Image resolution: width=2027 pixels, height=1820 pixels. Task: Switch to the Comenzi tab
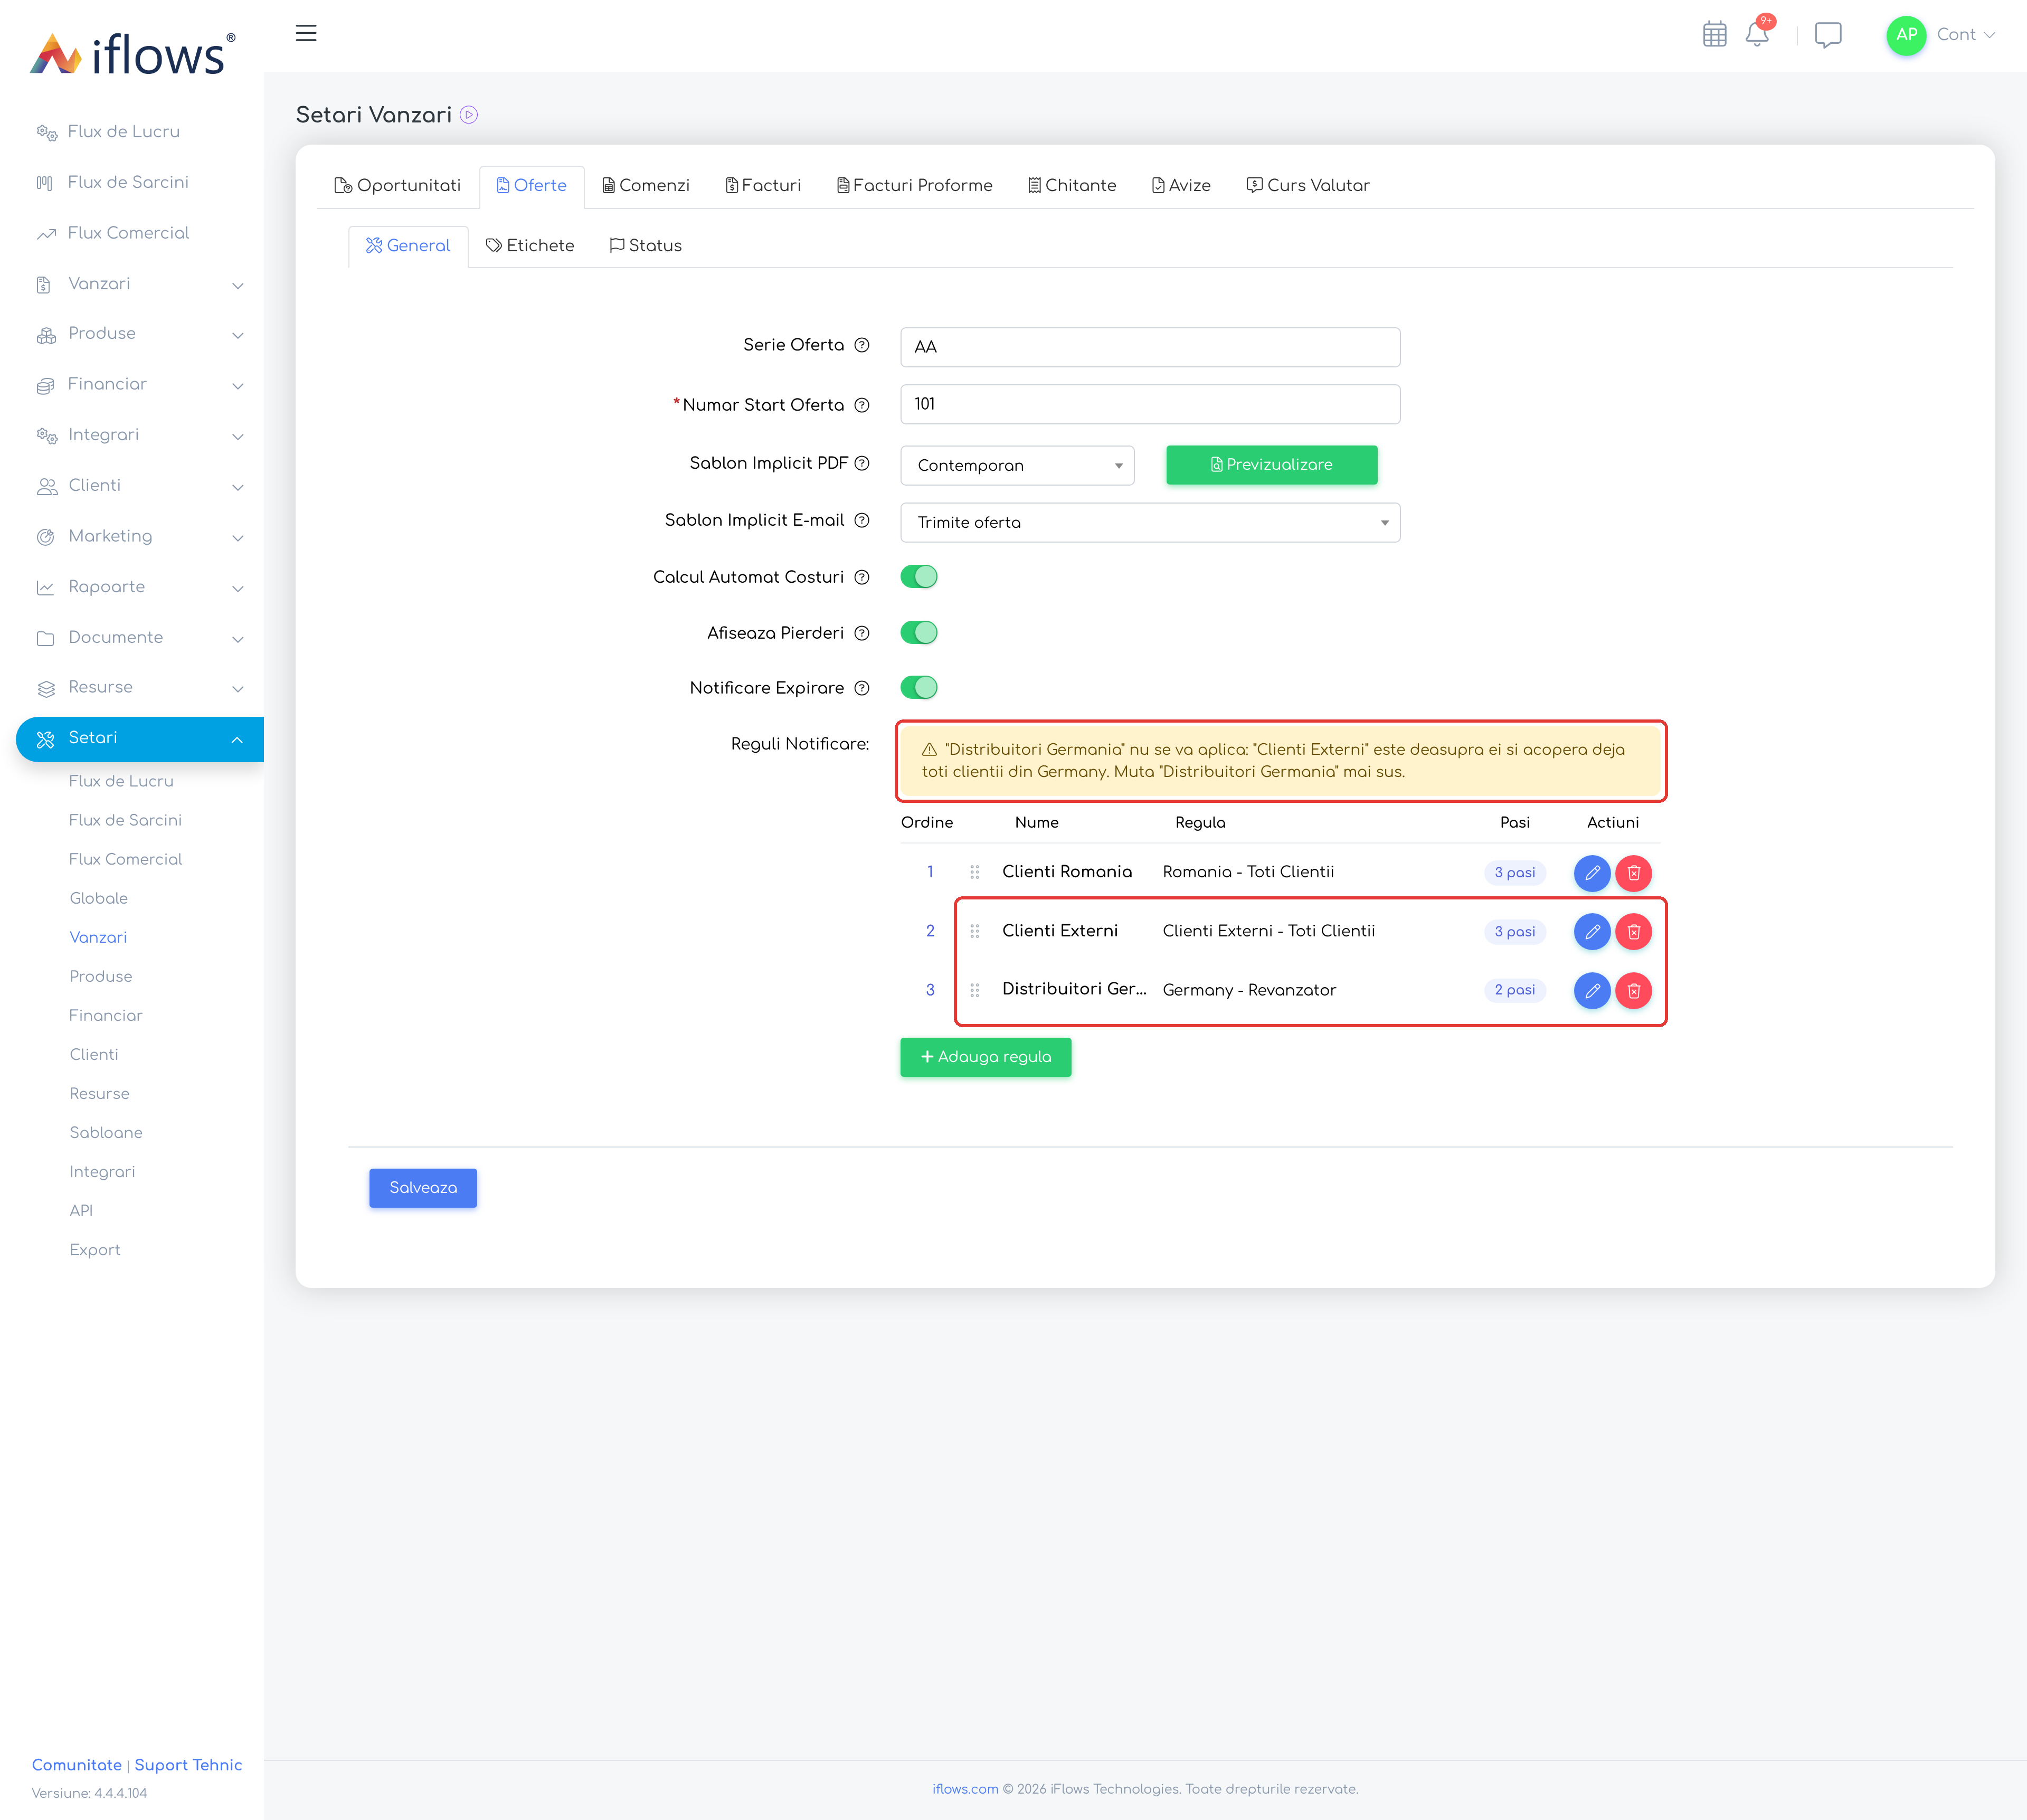pyautogui.click(x=646, y=186)
